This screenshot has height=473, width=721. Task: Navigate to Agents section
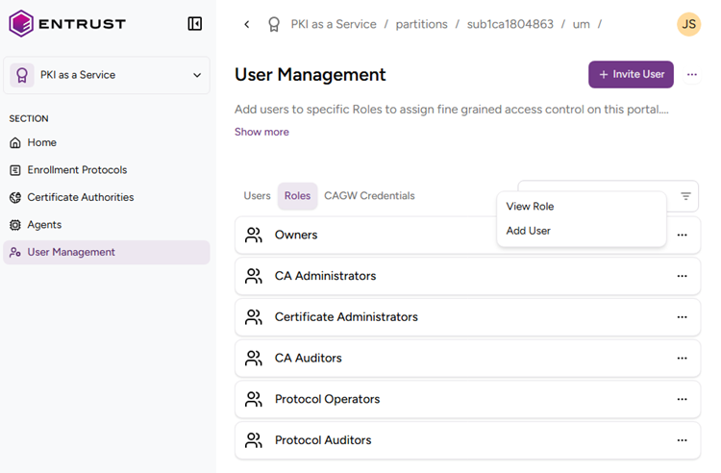pyautogui.click(x=44, y=225)
